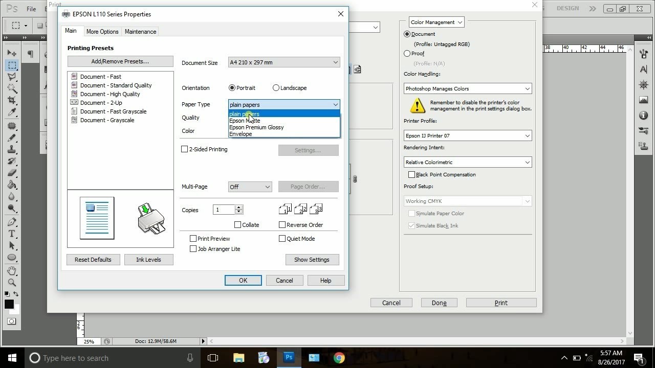Expand Photoshop workspace switcher chevrons
This screenshot has height=368, width=655.
593,9
